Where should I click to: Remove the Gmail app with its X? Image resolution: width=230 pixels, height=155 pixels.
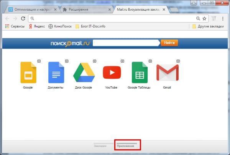[x=178, y=61]
